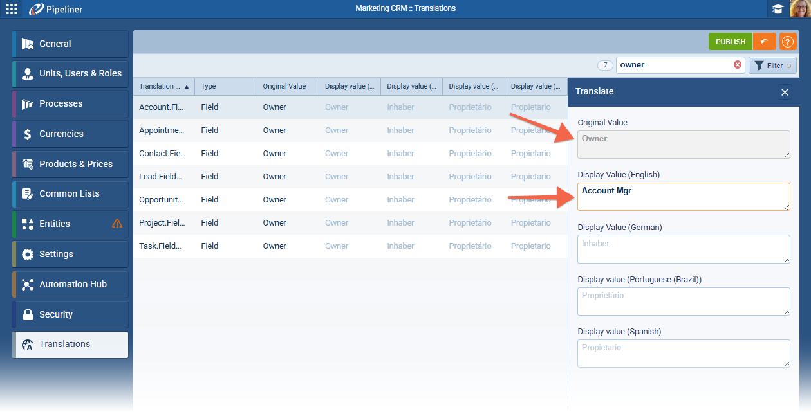
Task: Sort by Translation column header
Action: 163,87
